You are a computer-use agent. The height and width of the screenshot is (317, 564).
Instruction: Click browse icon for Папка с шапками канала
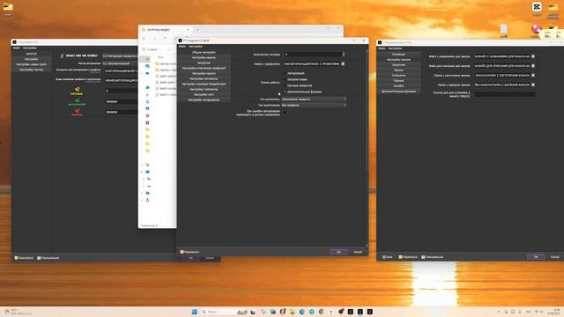pyautogui.click(x=533, y=85)
